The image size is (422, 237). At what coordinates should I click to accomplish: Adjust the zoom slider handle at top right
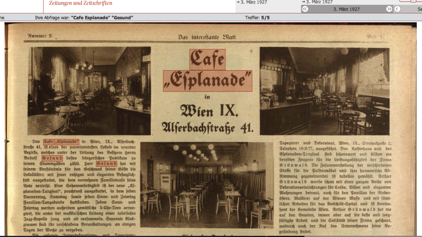(x=413, y=1)
